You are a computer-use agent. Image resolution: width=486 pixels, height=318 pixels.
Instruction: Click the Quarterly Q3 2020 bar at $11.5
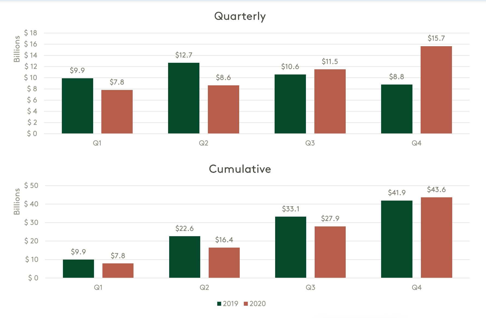[x=330, y=101]
